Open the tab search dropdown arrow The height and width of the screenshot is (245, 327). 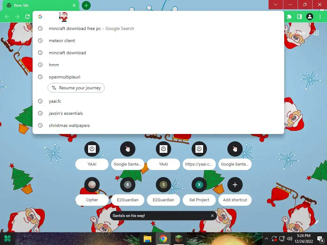click(276, 4)
